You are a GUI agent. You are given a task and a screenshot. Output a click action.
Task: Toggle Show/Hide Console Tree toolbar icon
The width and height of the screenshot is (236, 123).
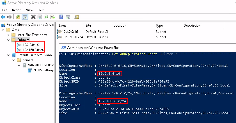25,17
